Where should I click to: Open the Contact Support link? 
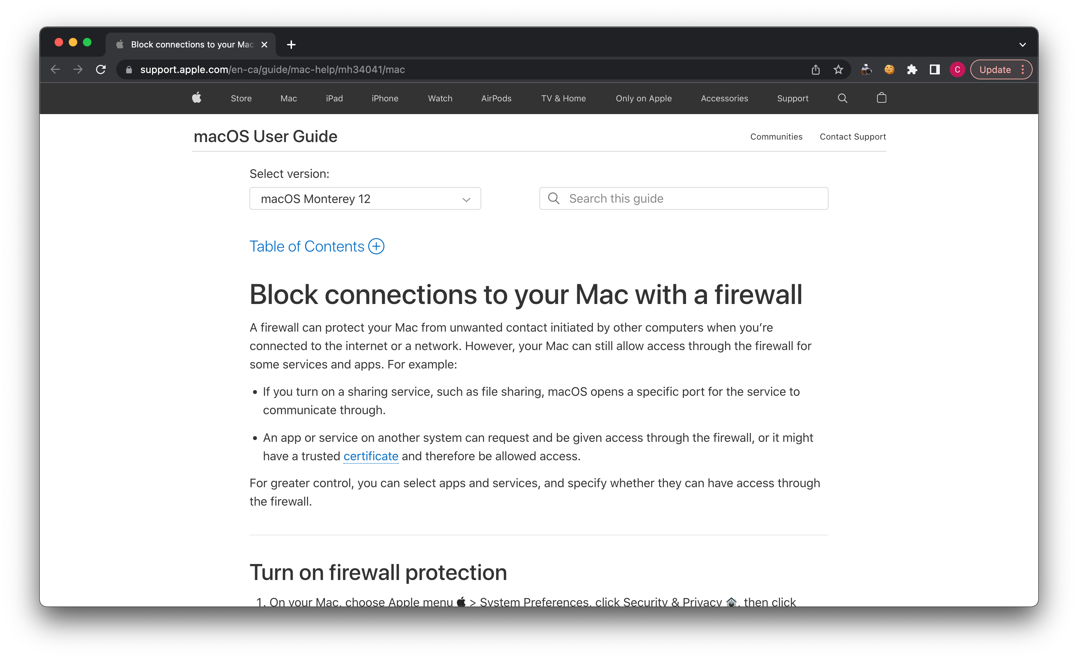852,136
